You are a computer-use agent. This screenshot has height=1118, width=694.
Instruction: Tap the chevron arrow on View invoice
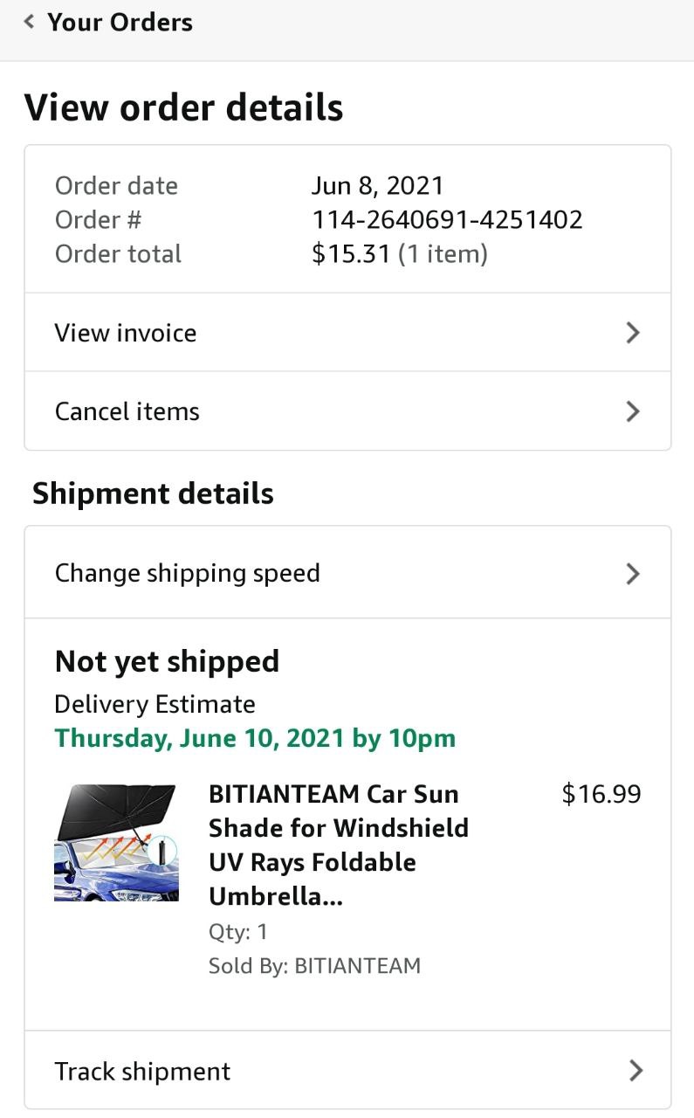(634, 333)
